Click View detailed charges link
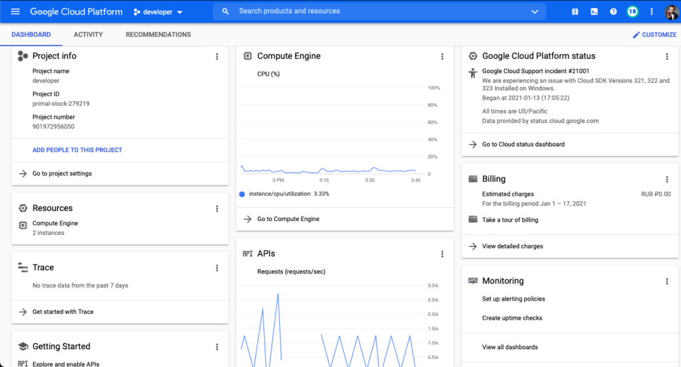 point(513,246)
